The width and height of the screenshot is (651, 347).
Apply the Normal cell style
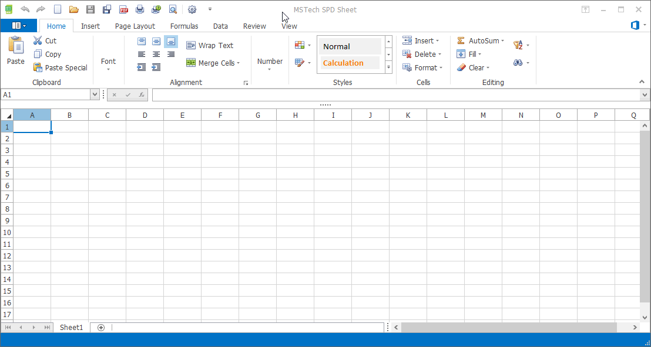point(350,46)
